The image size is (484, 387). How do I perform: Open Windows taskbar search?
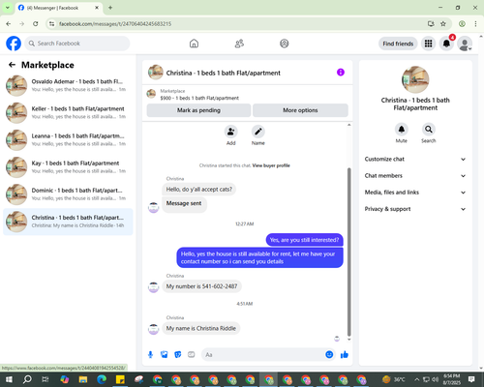click(27, 379)
